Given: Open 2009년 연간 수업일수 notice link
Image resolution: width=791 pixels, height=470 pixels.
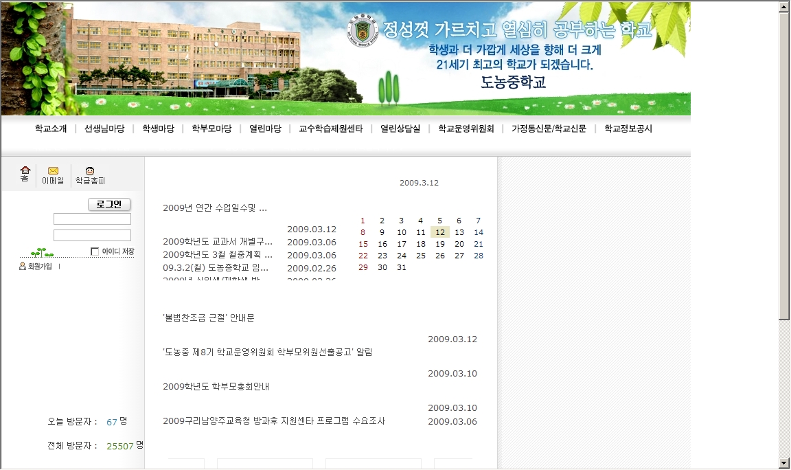Looking at the screenshot, I should 214,208.
